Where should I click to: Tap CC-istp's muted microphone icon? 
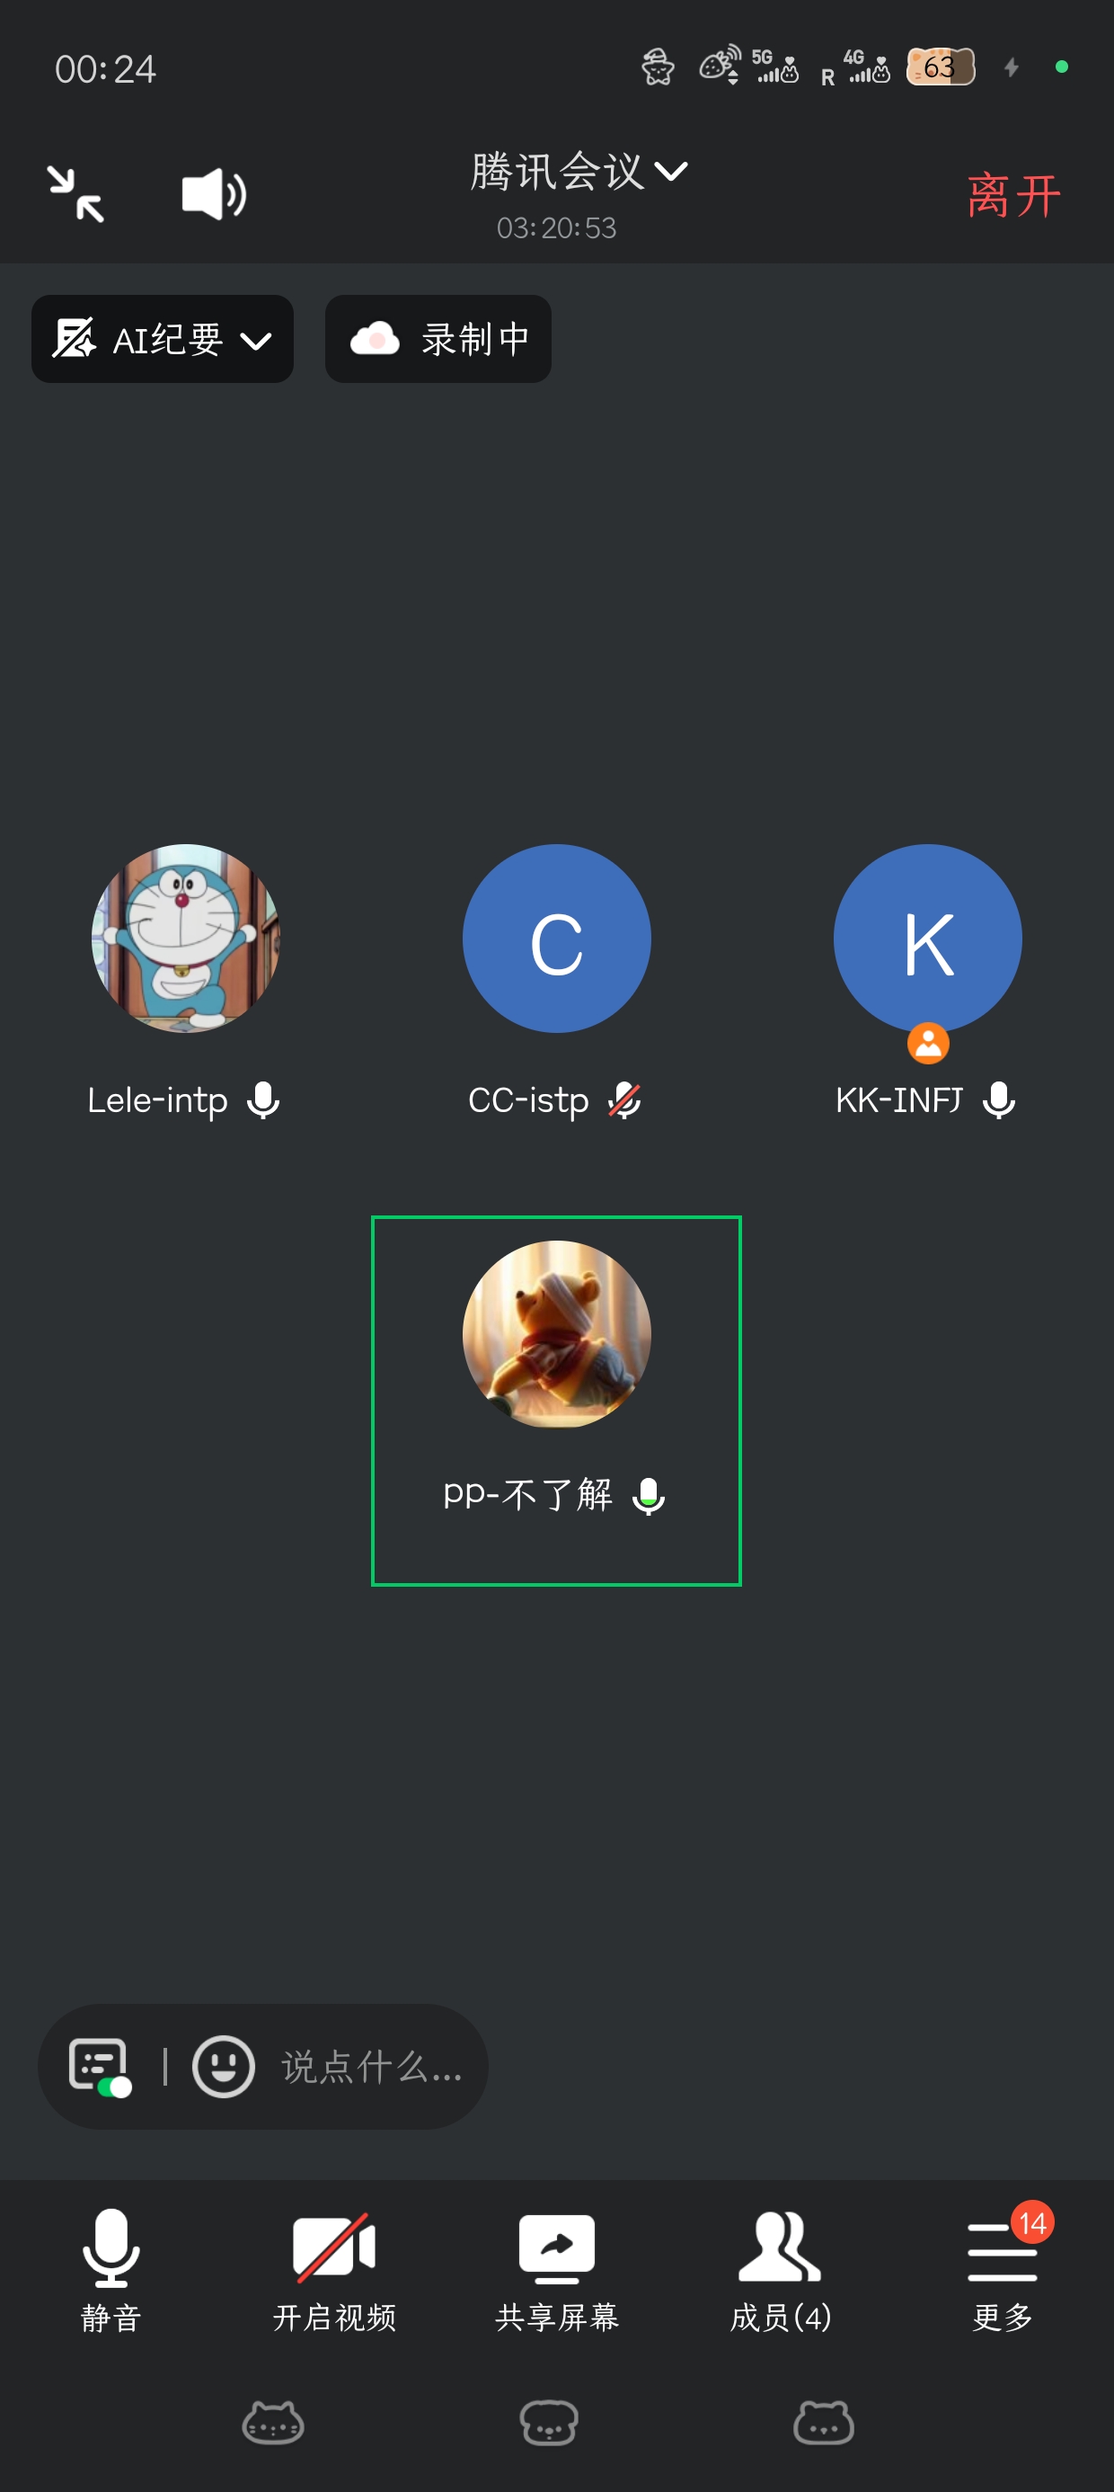[623, 1101]
